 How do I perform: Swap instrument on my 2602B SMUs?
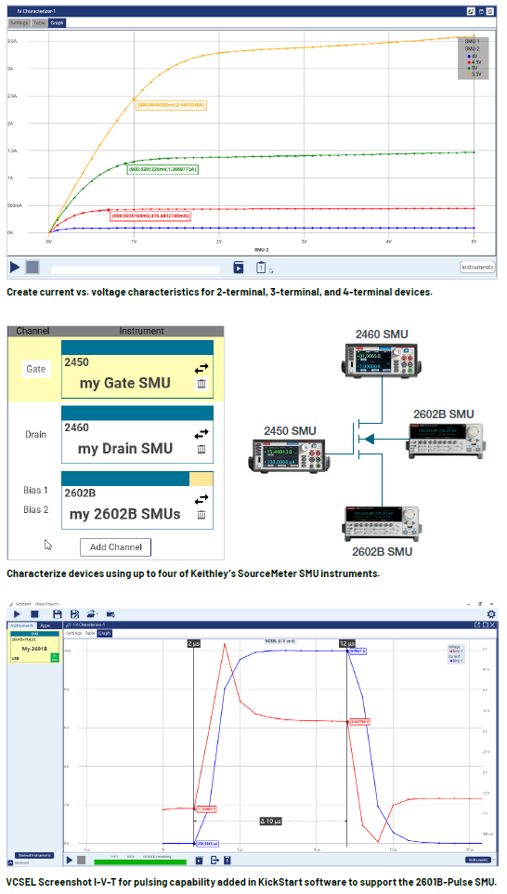click(x=201, y=499)
